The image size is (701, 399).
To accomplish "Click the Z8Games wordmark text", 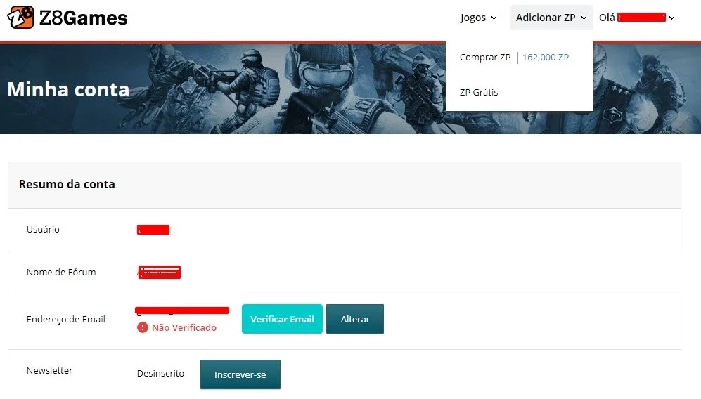I will coord(84,18).
